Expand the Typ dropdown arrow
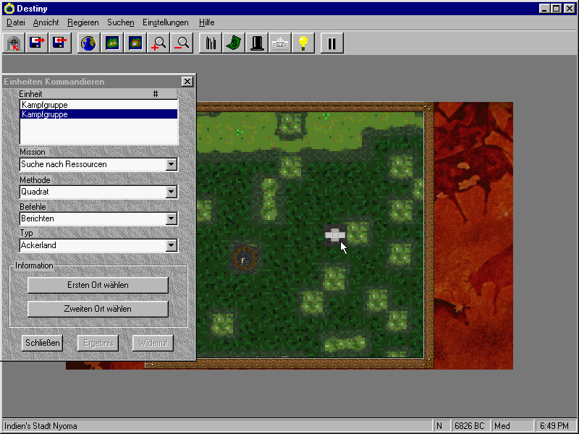Screen dimensions: 579x434 (x=171, y=245)
